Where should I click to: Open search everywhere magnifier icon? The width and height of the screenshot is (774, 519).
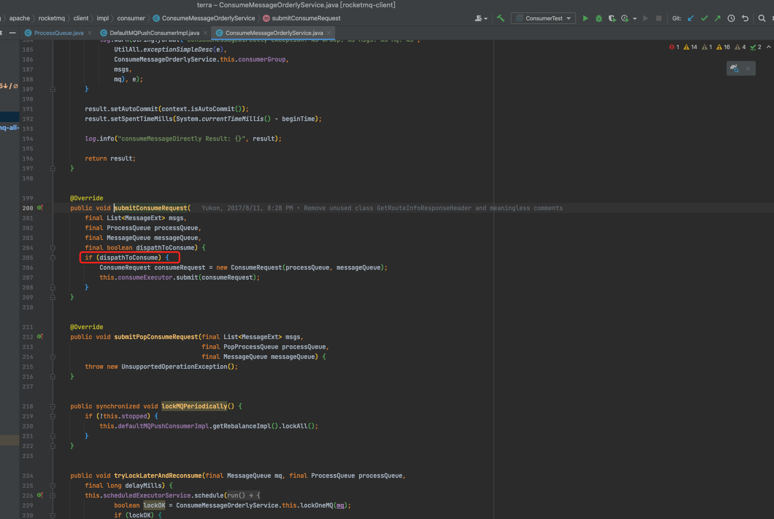(761, 18)
